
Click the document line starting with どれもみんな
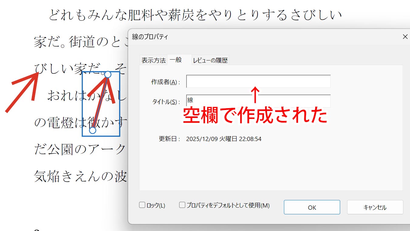pyautogui.click(x=194, y=15)
